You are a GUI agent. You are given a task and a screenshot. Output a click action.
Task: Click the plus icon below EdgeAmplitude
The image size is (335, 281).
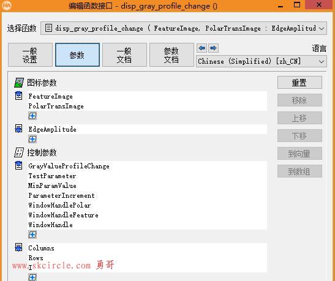32,139
